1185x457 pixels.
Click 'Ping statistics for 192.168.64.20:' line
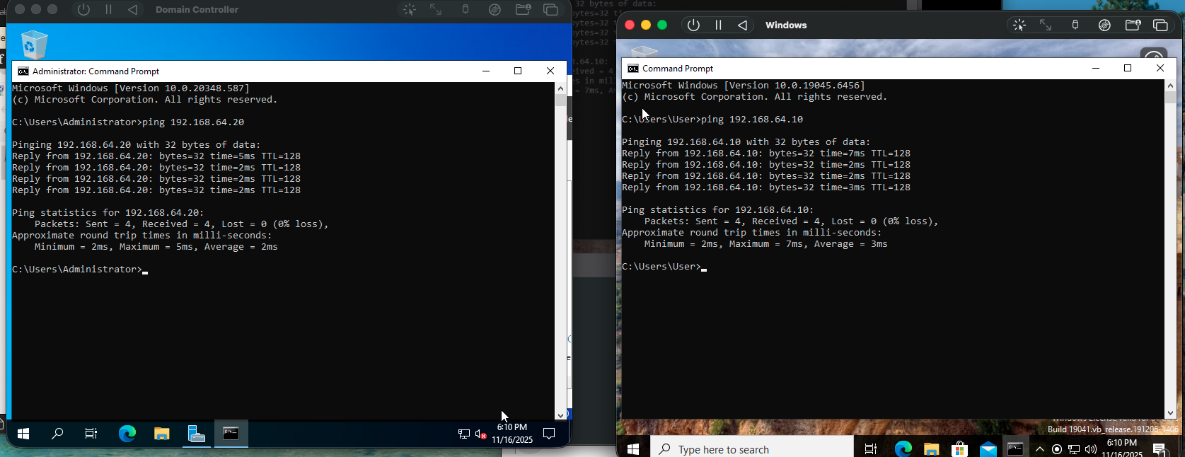108,213
